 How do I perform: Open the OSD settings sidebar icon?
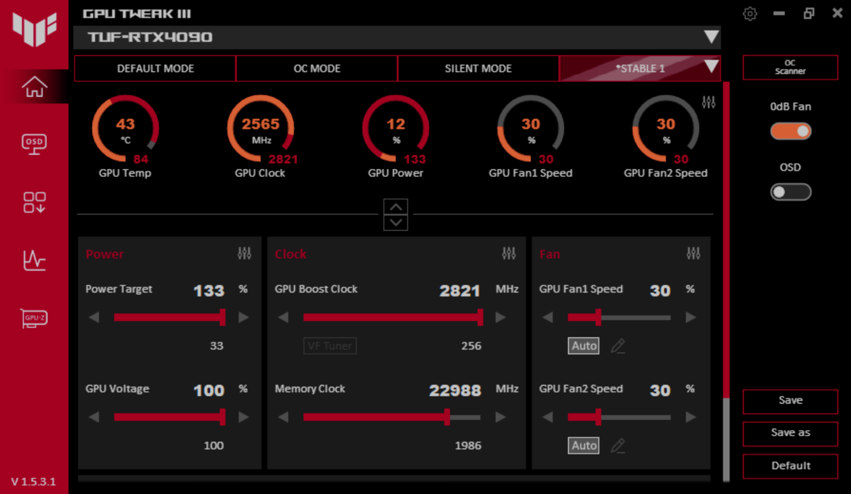[x=34, y=144]
